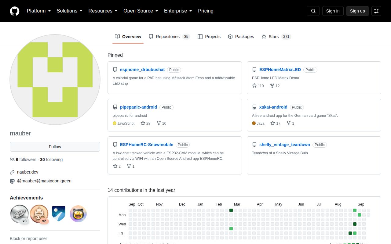
Task: Follow the user rnauber
Action: (x=55, y=147)
